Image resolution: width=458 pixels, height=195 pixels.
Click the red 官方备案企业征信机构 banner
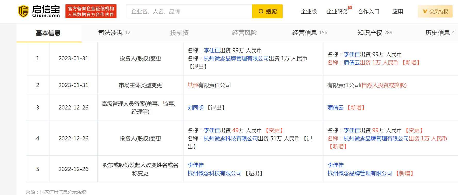point(91,11)
